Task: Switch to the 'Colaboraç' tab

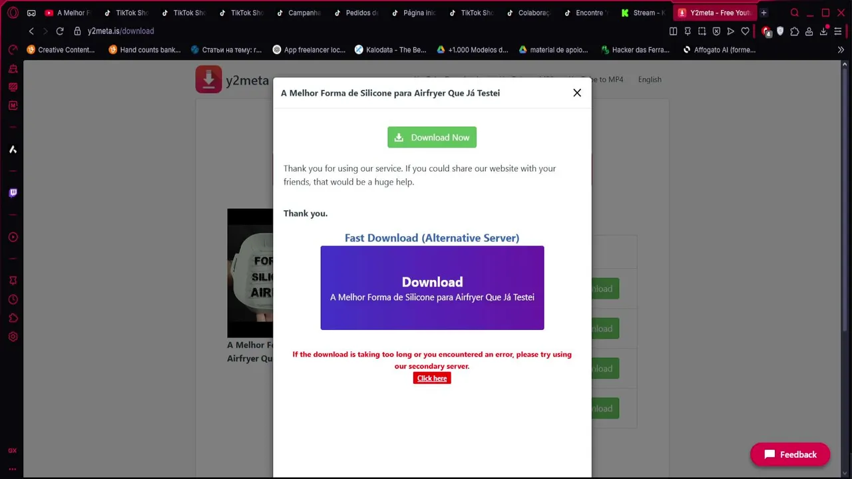Action: click(529, 13)
